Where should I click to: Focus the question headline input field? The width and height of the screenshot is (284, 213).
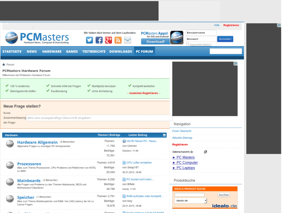99,118
